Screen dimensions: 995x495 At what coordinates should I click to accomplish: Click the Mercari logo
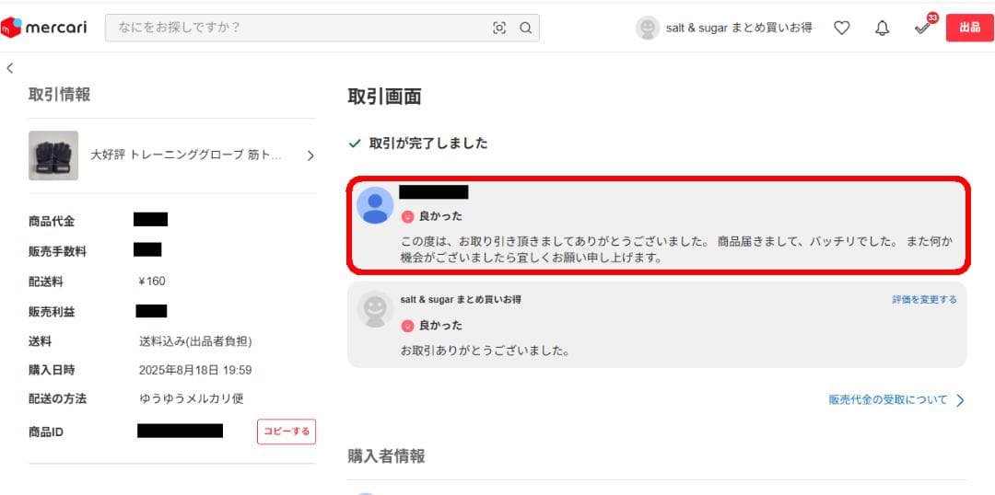click(44, 28)
